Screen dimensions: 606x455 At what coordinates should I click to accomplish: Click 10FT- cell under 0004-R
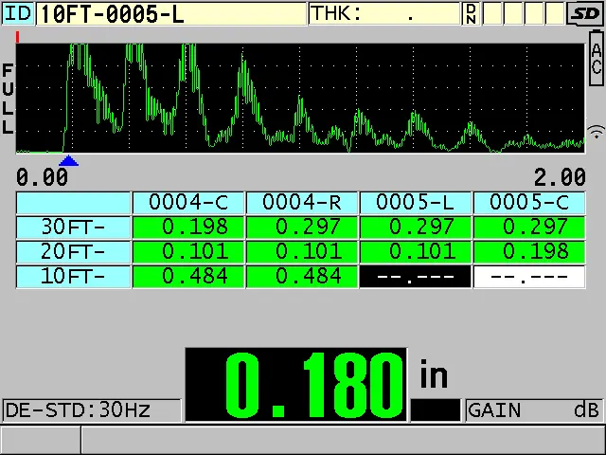point(302,277)
